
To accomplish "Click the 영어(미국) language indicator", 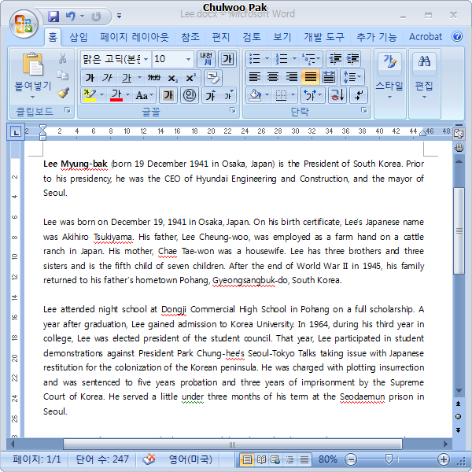I will (190, 459).
